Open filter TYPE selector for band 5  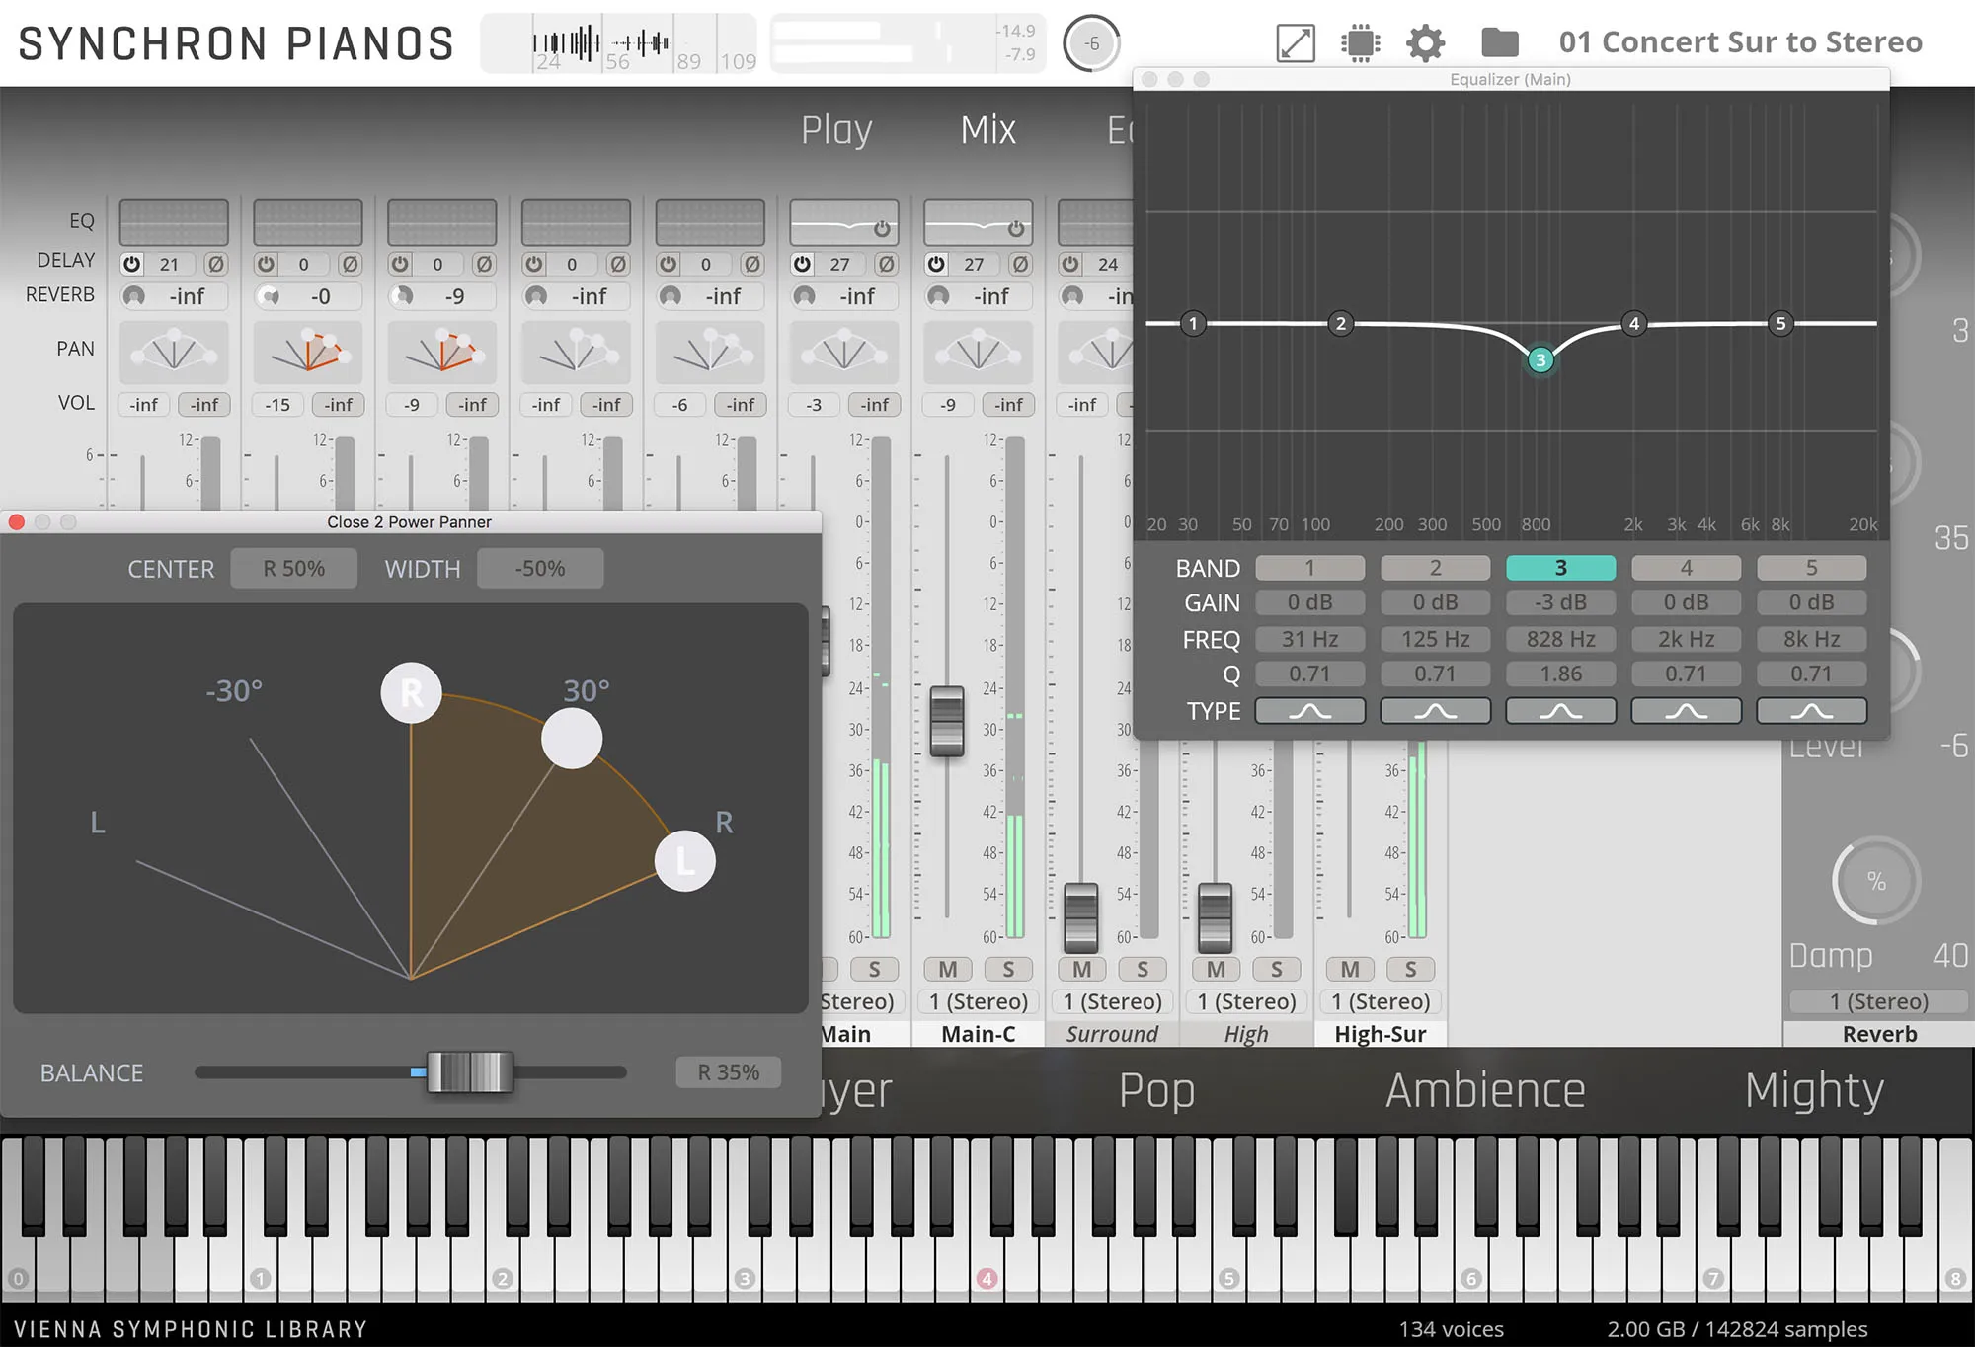(x=1811, y=711)
